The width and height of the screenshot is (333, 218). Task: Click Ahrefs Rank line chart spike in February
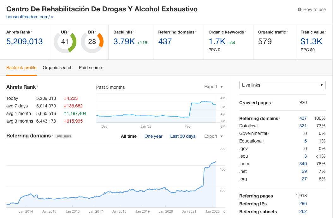tap(191, 110)
